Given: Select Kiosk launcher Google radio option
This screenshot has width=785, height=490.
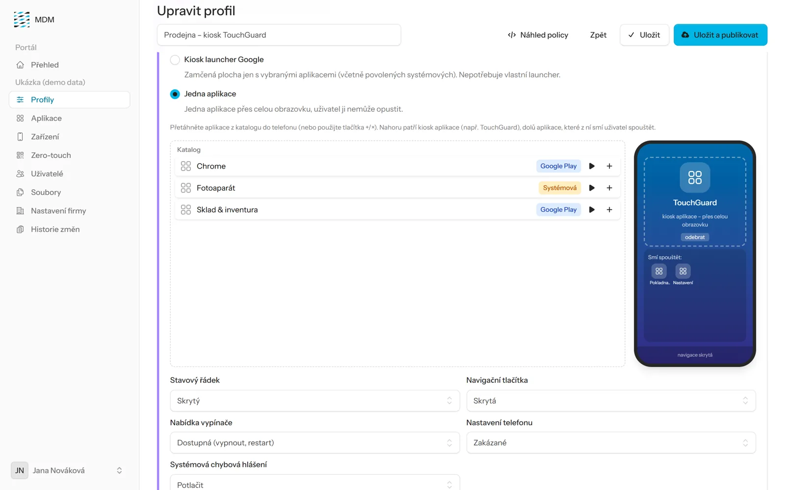Looking at the screenshot, I should (175, 60).
